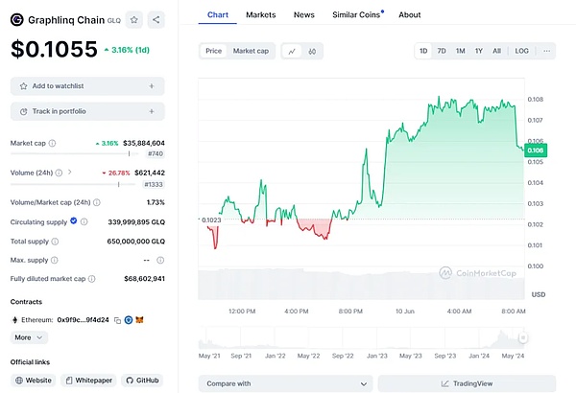Click the info icon beside Market cap

[x=52, y=143]
